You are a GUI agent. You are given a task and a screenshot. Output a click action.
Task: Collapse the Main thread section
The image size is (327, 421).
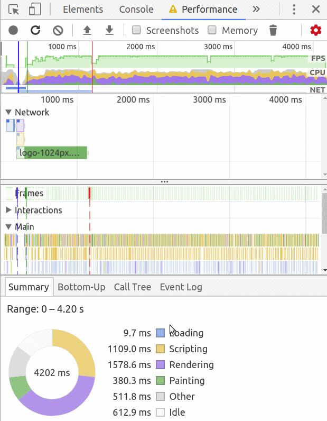tap(9, 227)
